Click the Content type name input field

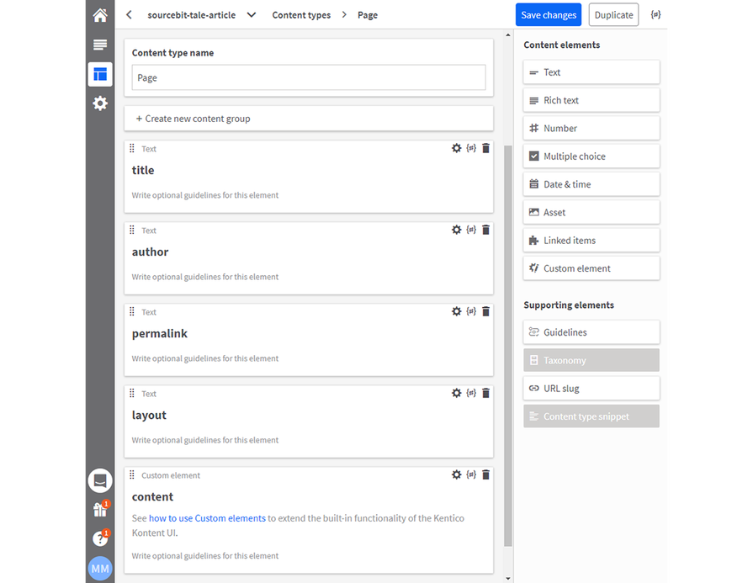[x=309, y=77]
